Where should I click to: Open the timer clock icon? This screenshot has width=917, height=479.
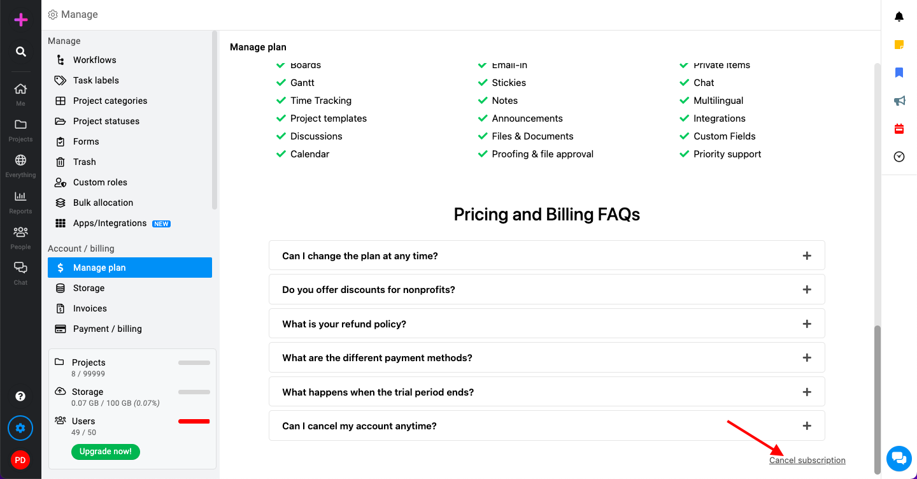899,157
